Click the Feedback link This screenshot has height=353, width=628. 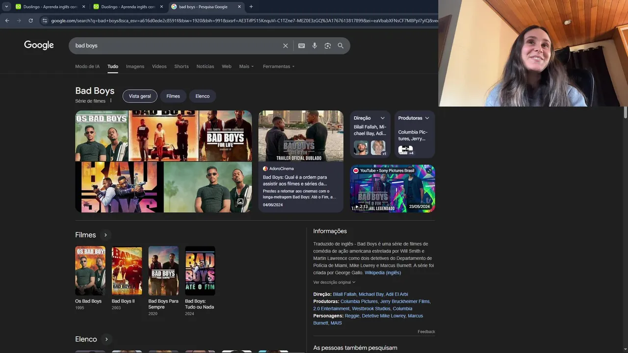426,332
